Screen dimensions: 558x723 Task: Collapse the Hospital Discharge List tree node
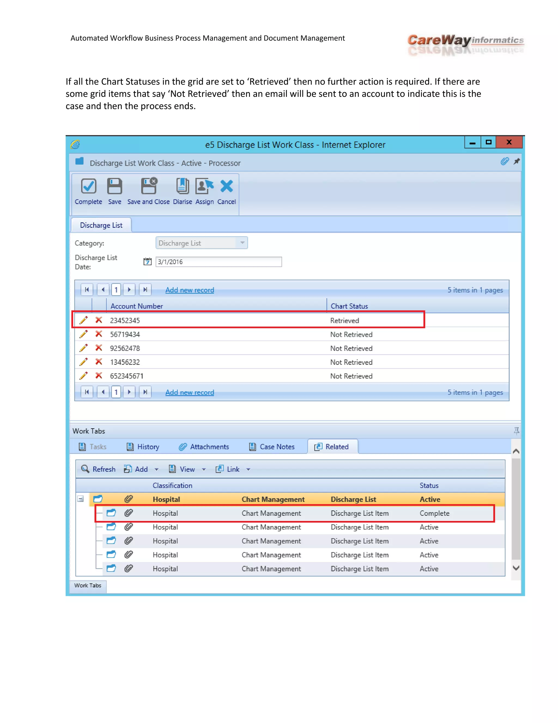click(80, 499)
